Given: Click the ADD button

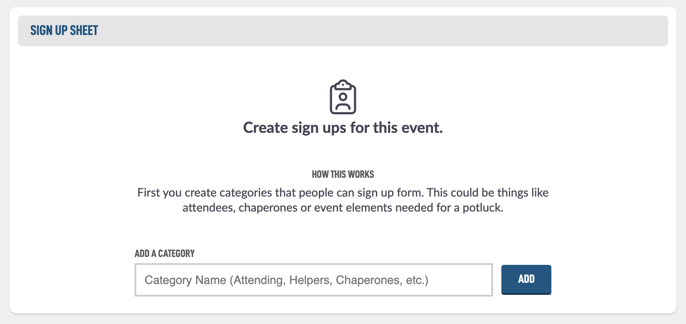Looking at the screenshot, I should [526, 279].
